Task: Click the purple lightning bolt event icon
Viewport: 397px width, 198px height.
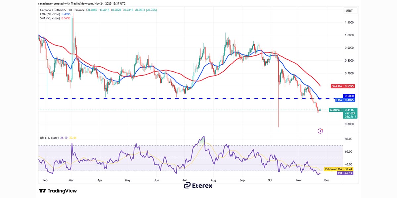Action: click(320, 131)
